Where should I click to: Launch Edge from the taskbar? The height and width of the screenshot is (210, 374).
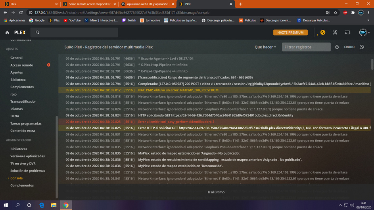[42, 205]
